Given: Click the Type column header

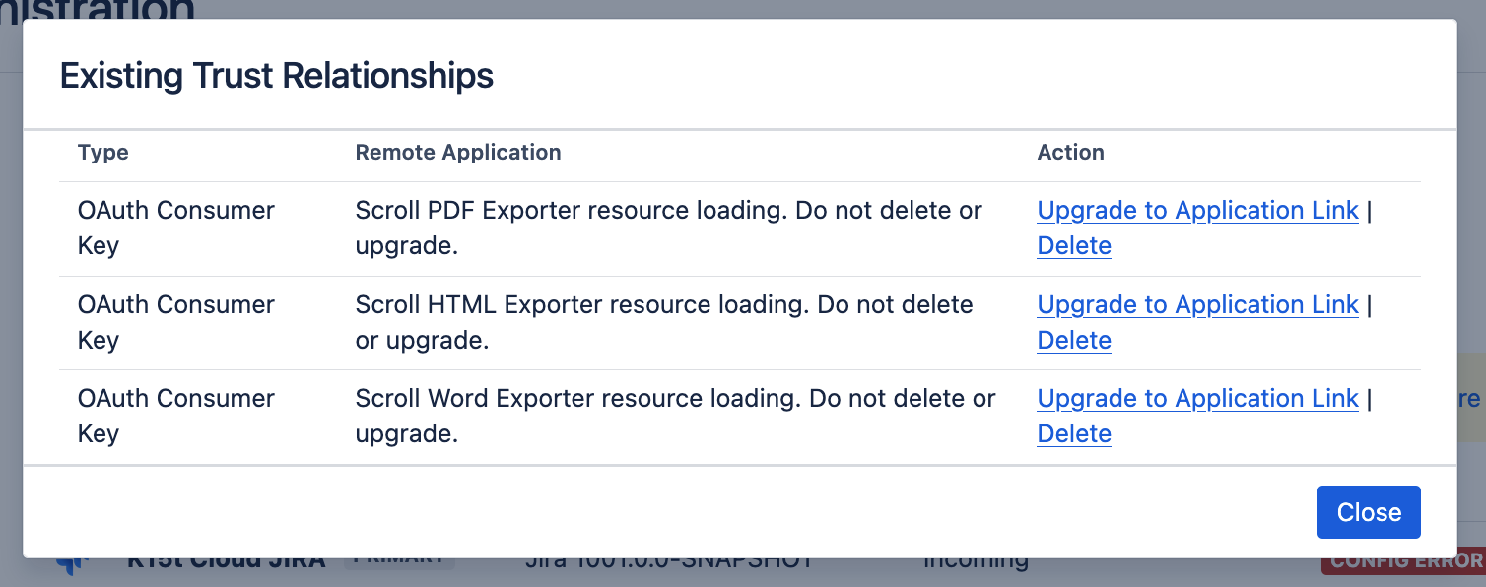Looking at the screenshot, I should tap(101, 153).
